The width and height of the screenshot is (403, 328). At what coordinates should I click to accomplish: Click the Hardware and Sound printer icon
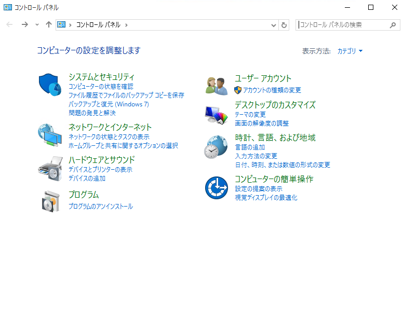click(50, 169)
